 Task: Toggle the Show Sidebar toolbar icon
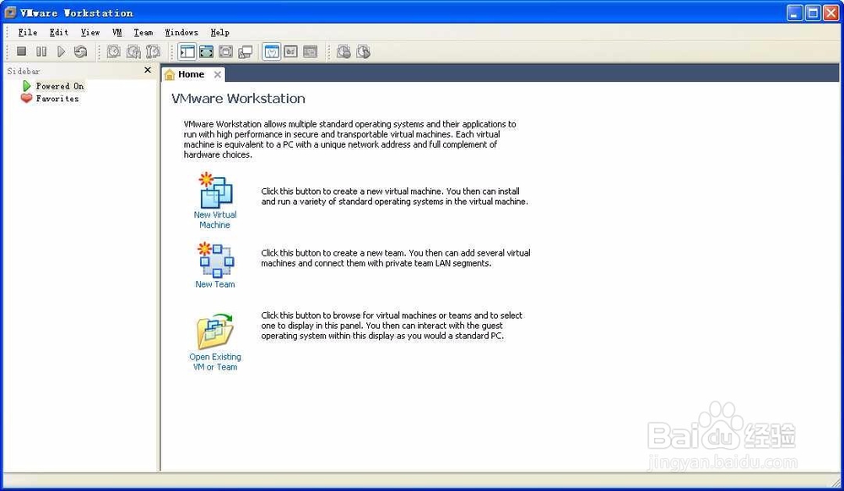(187, 51)
